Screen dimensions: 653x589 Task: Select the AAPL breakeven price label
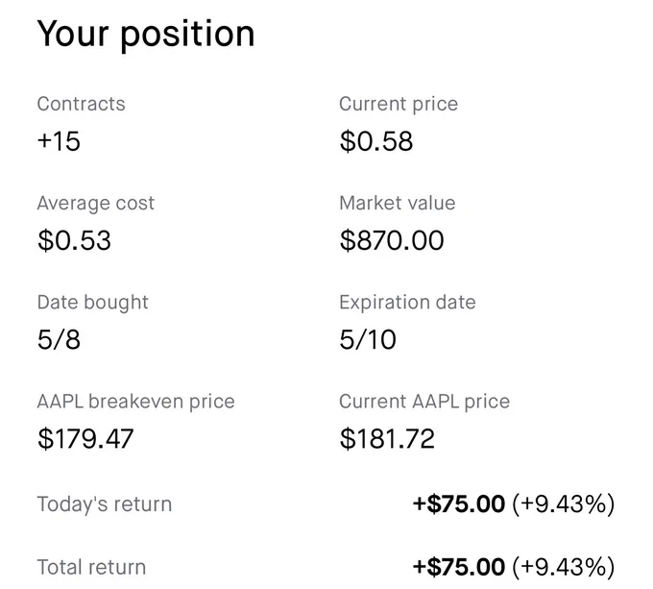135,402
